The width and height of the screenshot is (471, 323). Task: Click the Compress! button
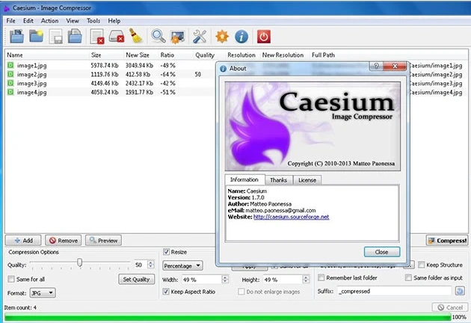pyautogui.click(x=447, y=240)
